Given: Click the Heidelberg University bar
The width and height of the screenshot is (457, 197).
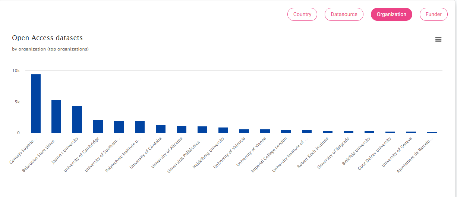Looking at the screenshot, I should (x=223, y=130).
